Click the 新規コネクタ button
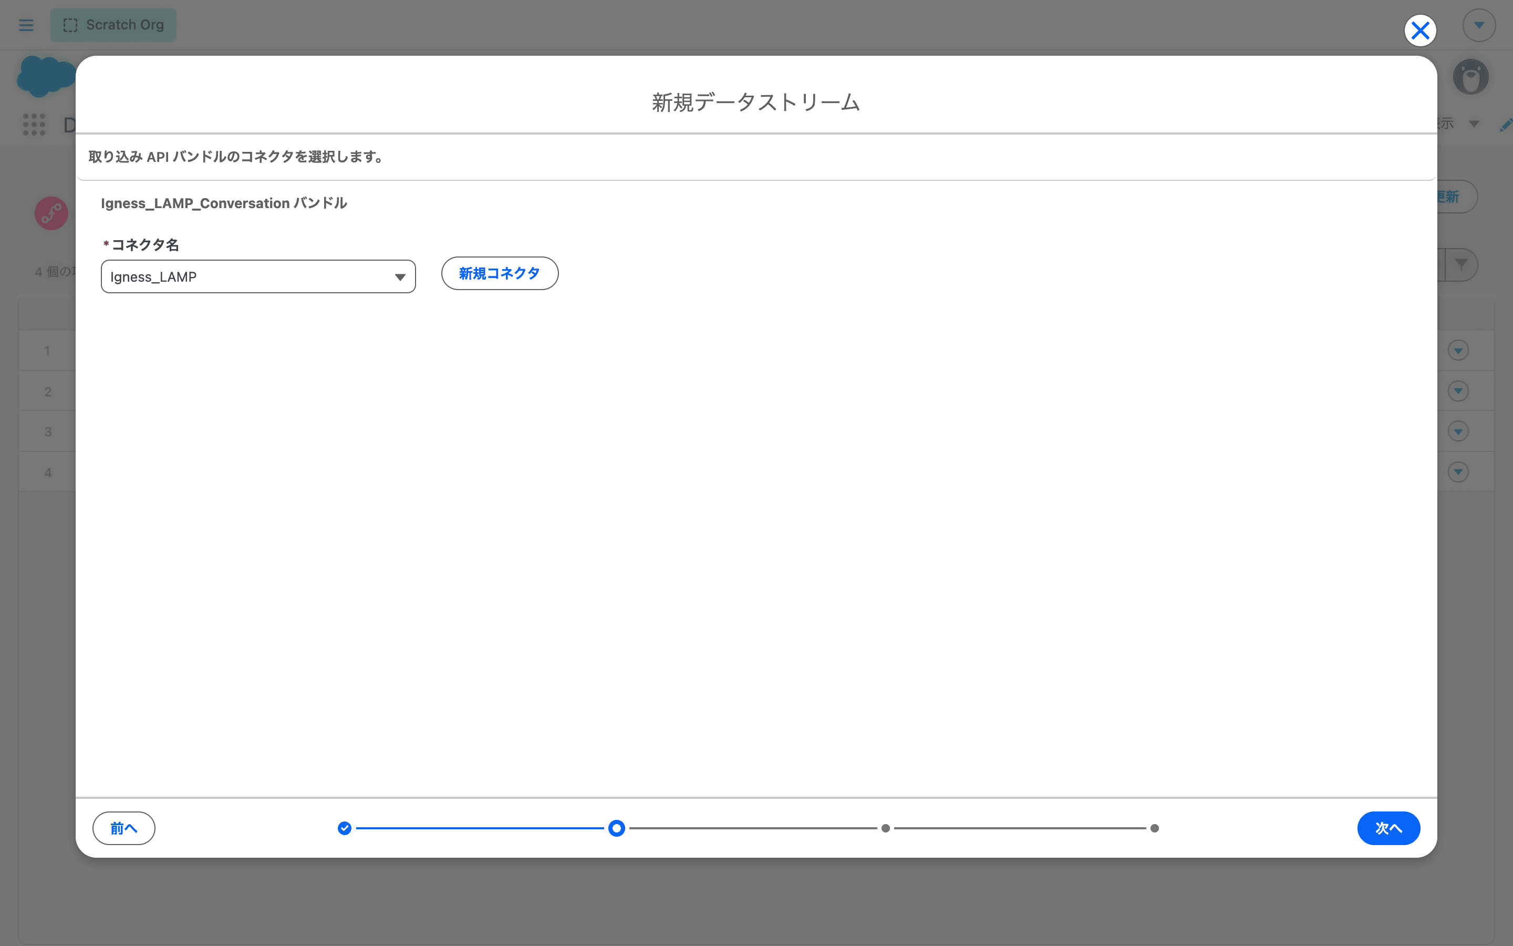This screenshot has width=1513, height=946. pyautogui.click(x=500, y=273)
